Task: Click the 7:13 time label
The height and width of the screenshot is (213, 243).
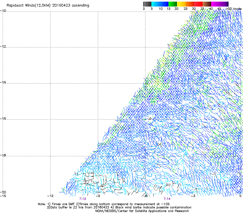Action: pos(83,199)
